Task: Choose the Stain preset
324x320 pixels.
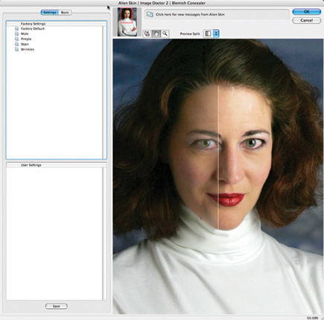Action: tap(25, 45)
